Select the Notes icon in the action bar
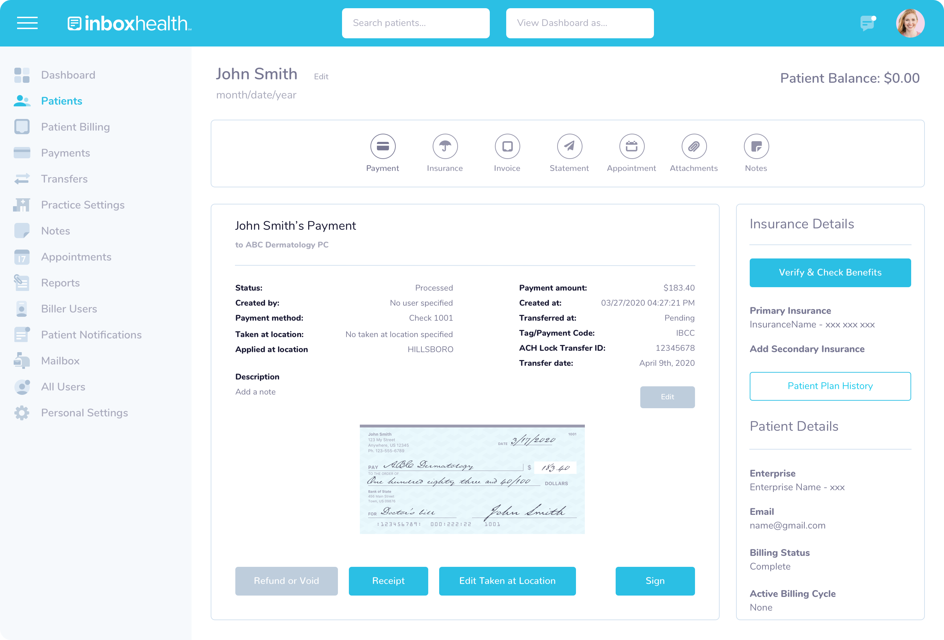This screenshot has height=640, width=944. click(756, 146)
